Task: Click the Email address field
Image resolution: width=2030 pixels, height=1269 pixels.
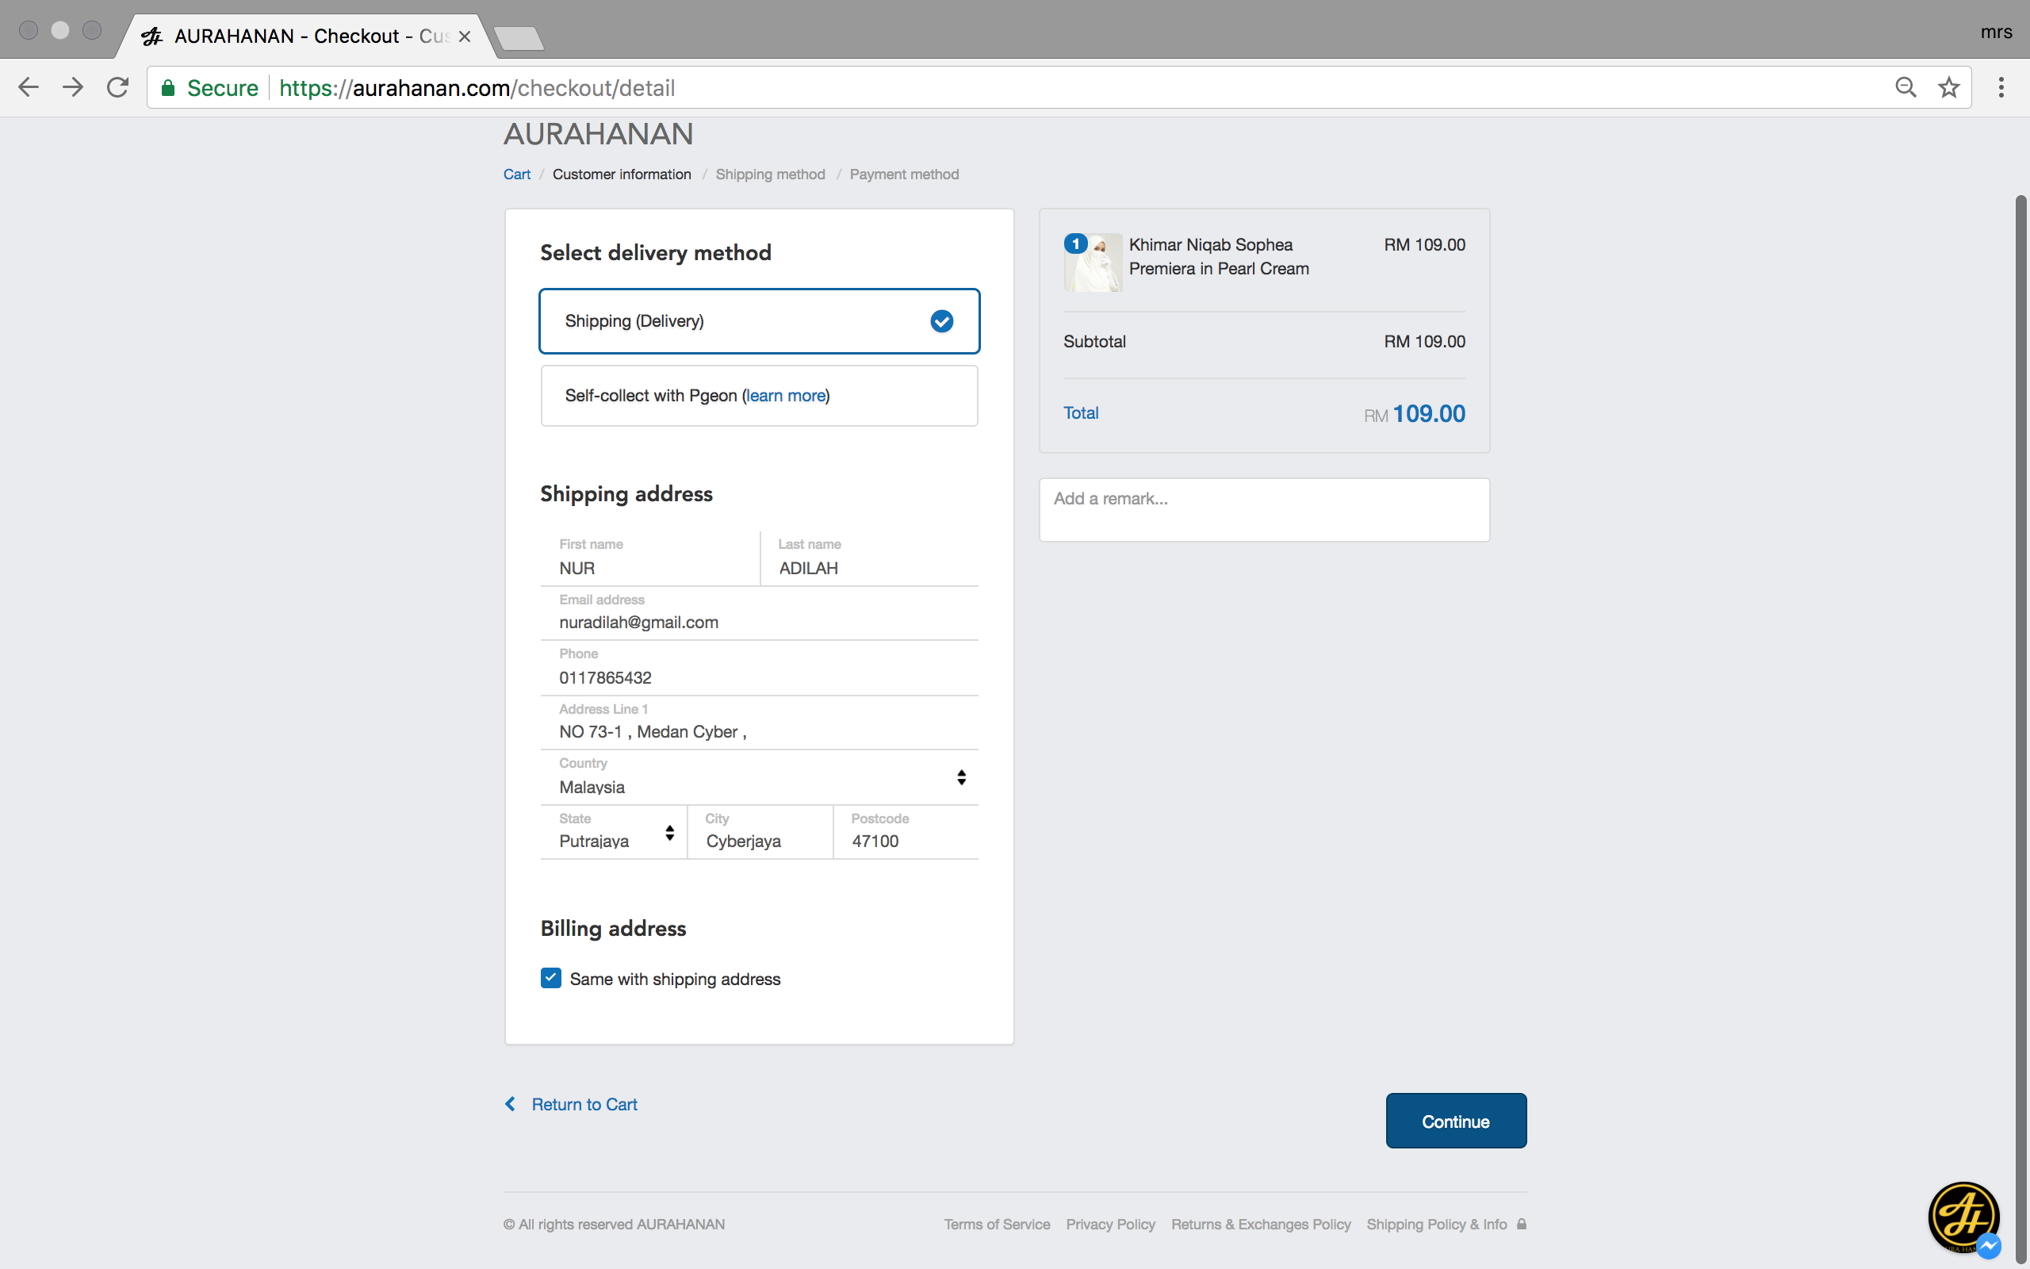Action: [x=759, y=614]
